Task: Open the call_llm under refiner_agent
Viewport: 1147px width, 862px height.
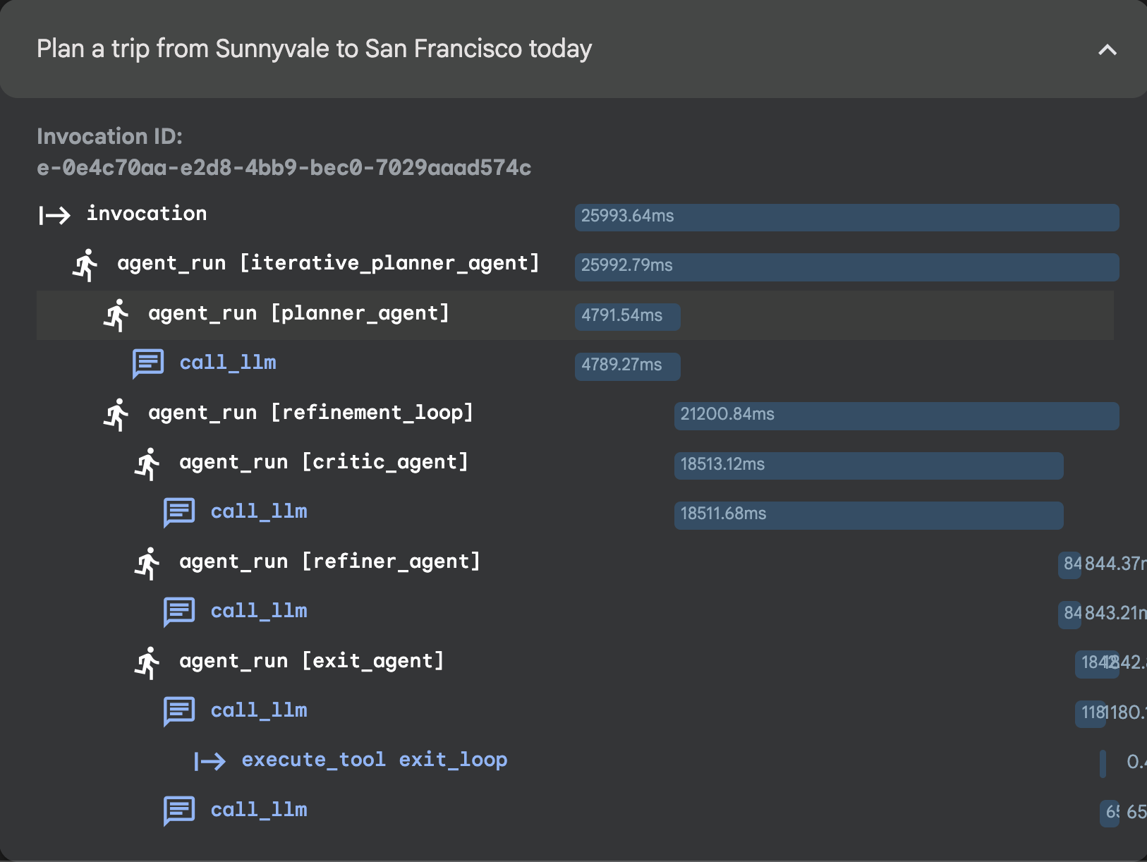Action: [x=258, y=612]
